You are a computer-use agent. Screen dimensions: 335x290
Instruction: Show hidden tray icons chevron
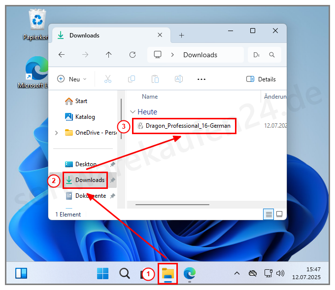237,273
